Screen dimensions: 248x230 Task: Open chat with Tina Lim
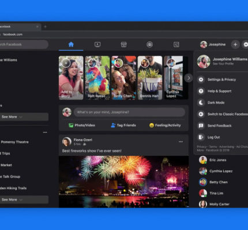coord(211,193)
